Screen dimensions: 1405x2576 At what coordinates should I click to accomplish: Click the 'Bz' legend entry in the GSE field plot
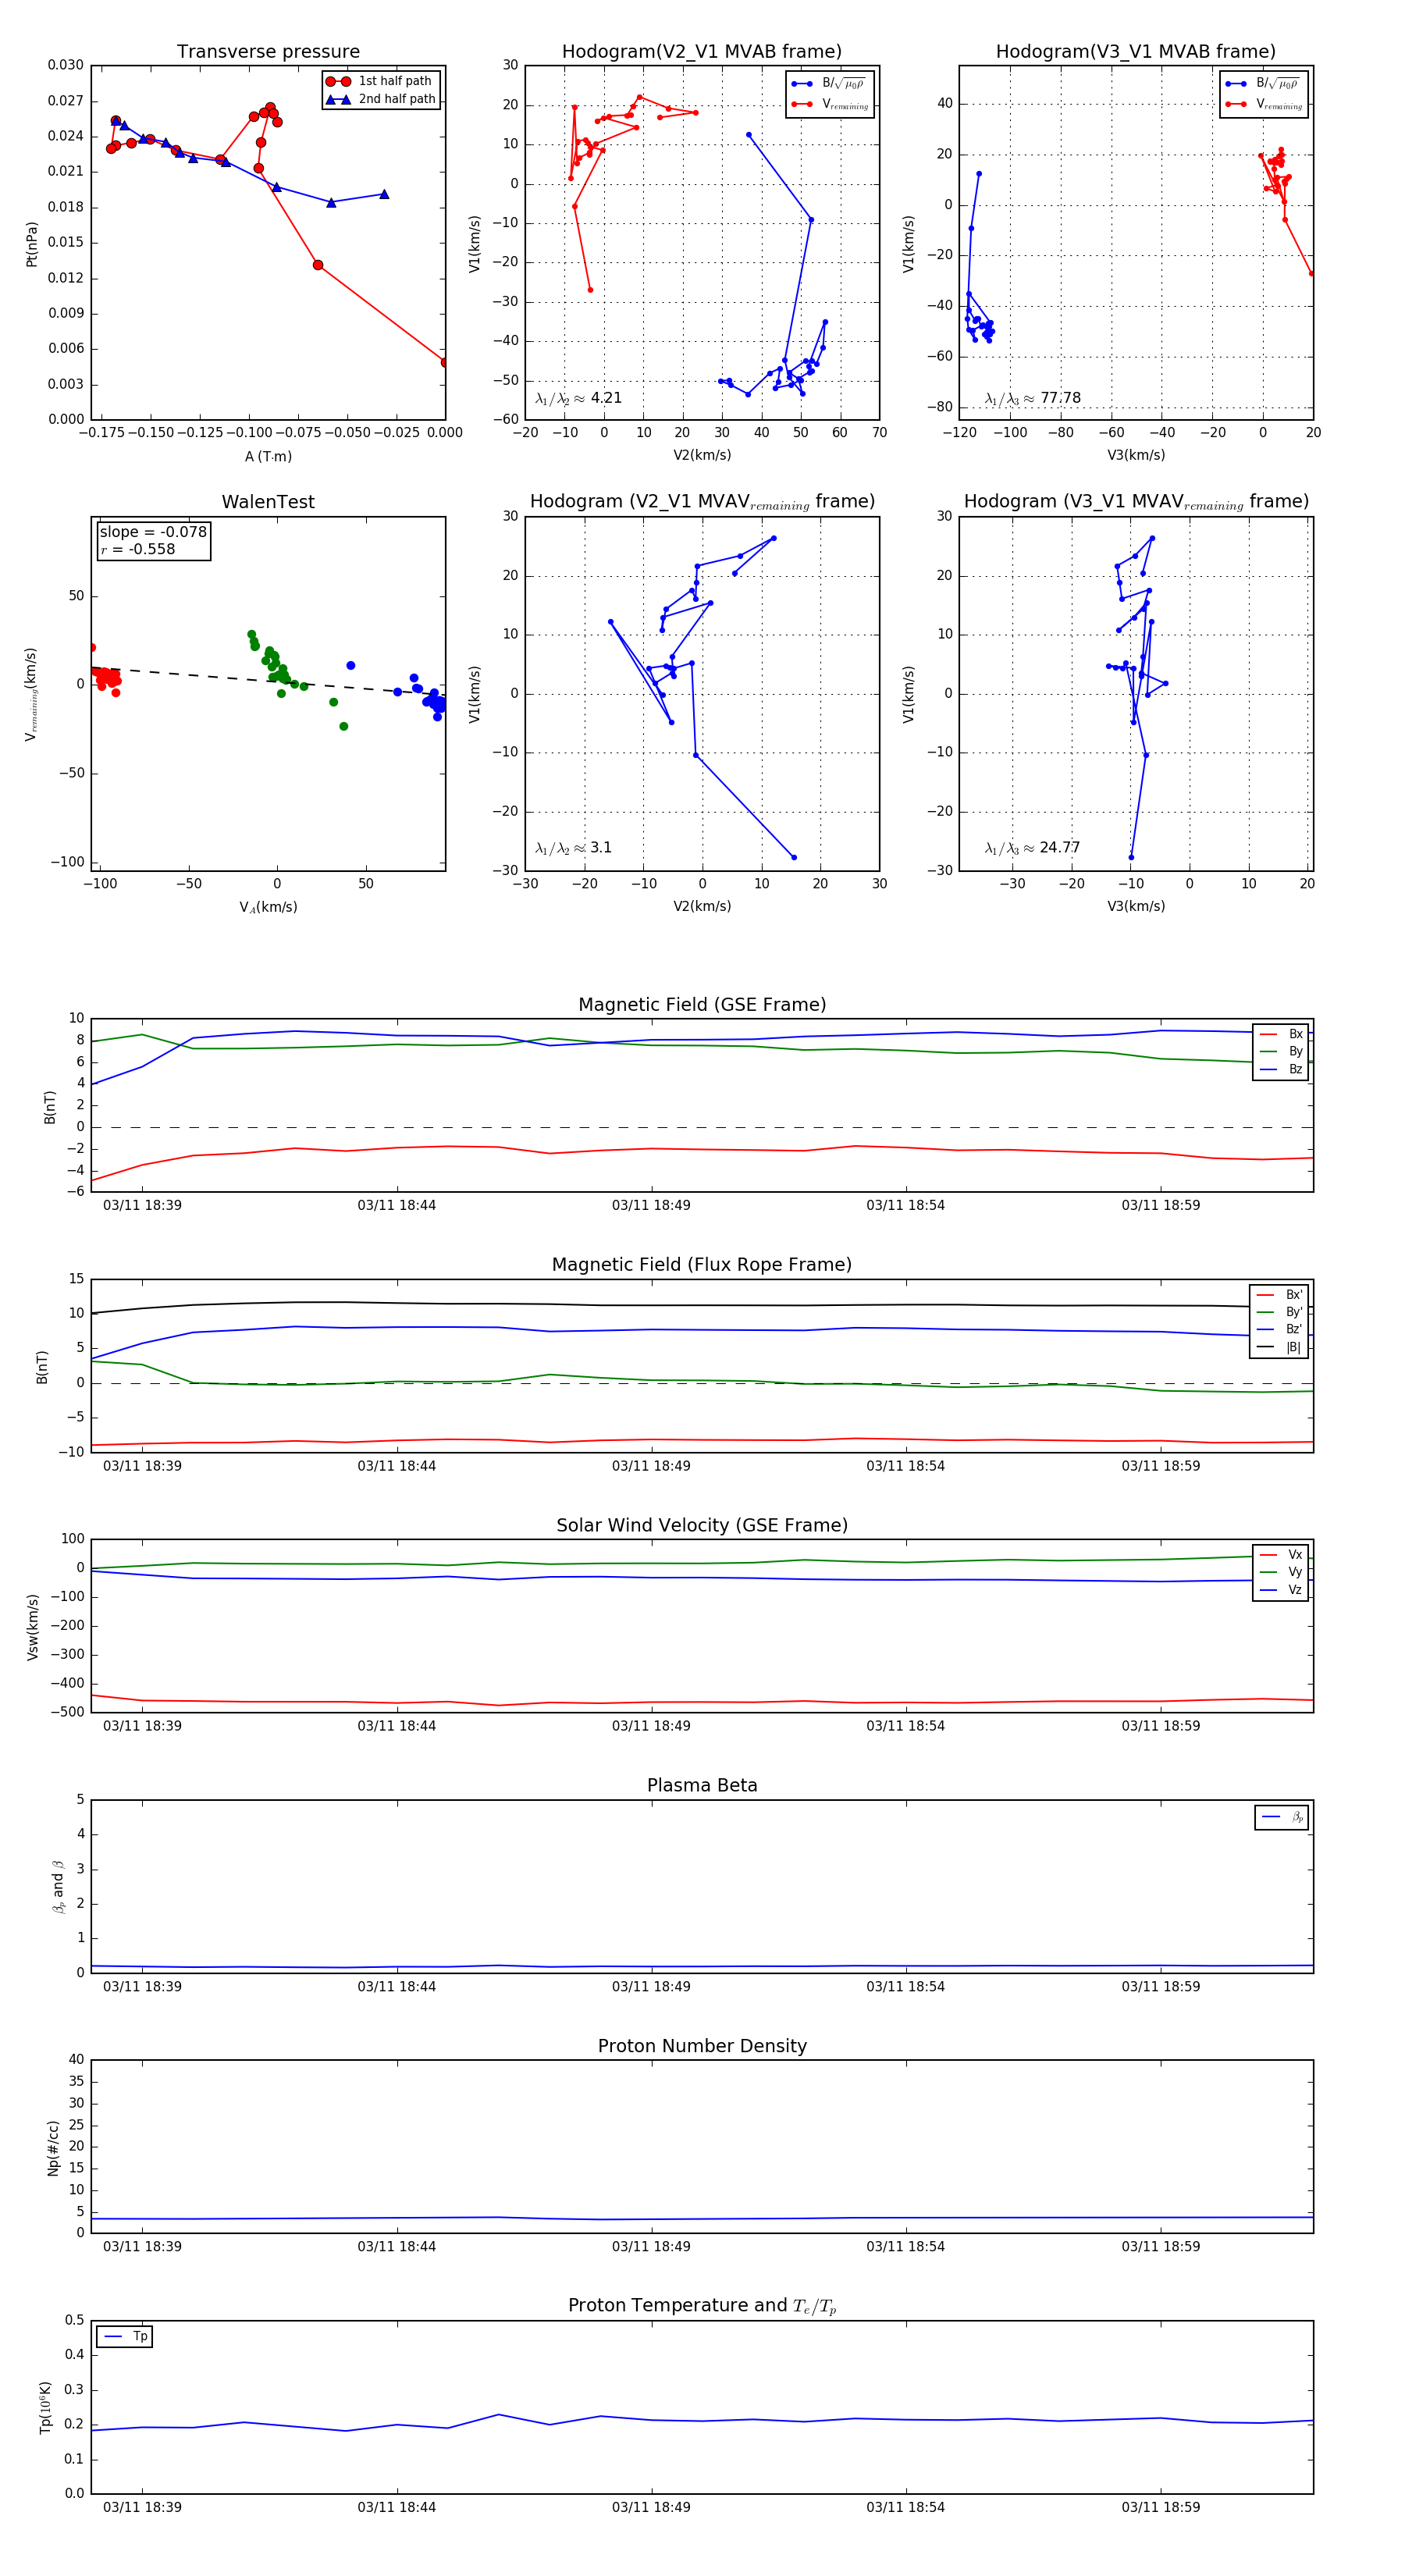pos(1281,1069)
